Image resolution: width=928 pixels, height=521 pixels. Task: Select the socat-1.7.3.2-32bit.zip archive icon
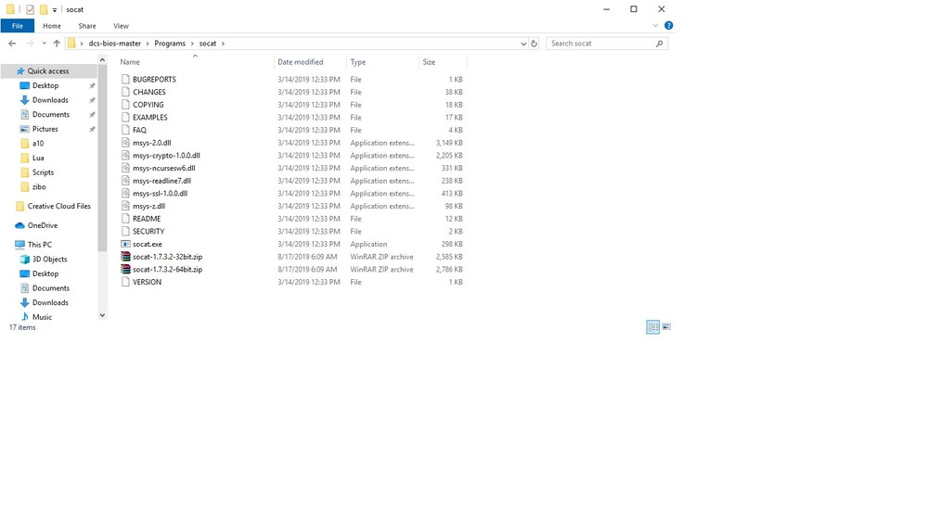(125, 257)
